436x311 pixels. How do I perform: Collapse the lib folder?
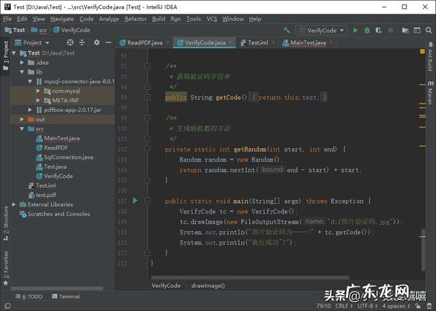[22, 72]
